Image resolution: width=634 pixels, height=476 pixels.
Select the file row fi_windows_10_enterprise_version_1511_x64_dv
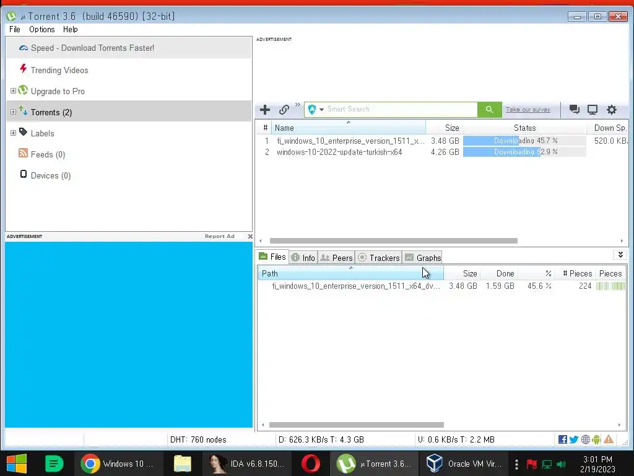[441, 286]
